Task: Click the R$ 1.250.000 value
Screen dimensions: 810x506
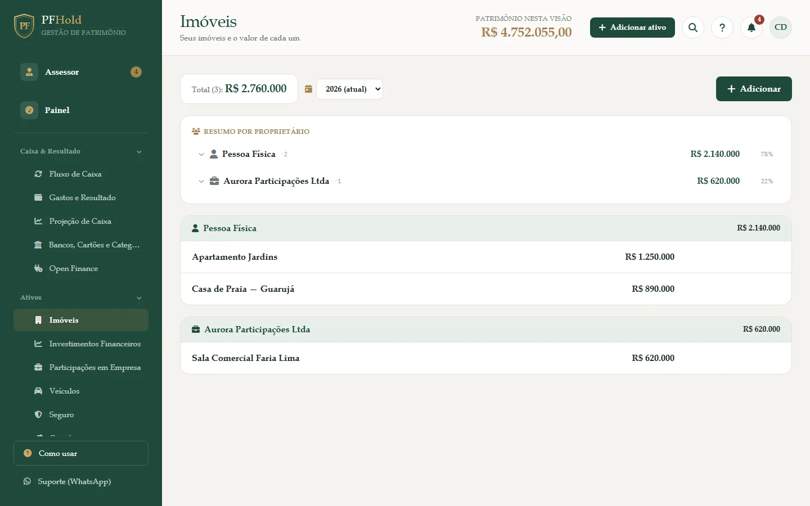Action: [650, 257]
